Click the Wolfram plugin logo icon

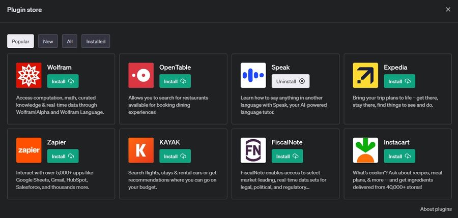coord(28,75)
